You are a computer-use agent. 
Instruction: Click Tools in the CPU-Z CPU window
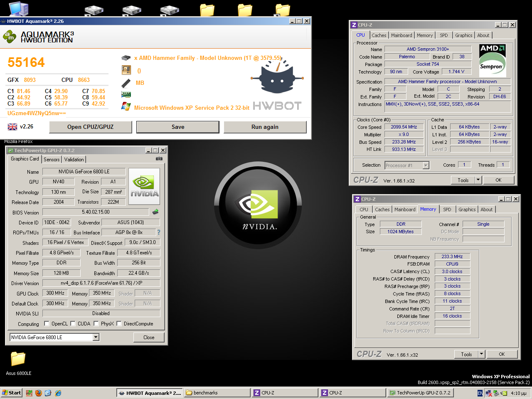coord(463,180)
